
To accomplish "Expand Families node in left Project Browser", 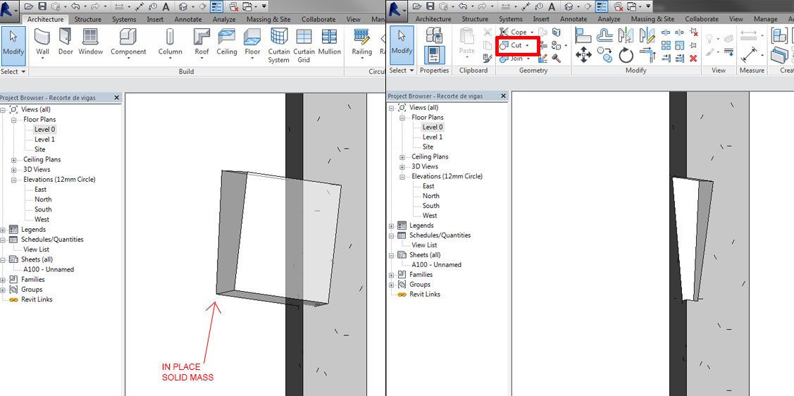I will (3, 280).
